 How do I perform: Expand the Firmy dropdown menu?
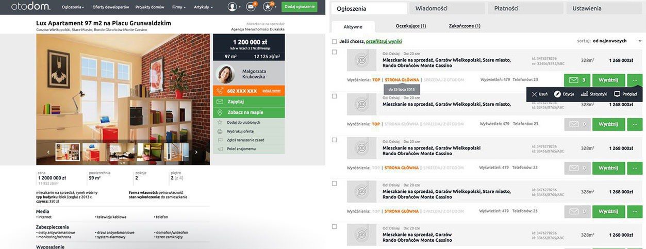click(179, 7)
